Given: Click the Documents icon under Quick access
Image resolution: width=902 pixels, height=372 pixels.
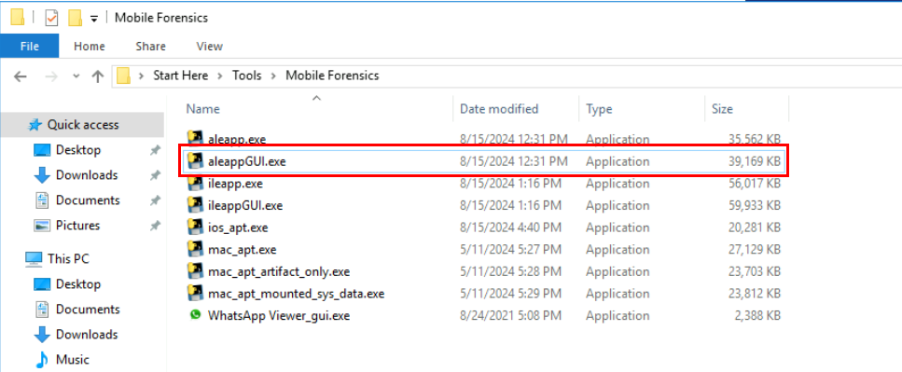Looking at the screenshot, I should click(x=42, y=200).
